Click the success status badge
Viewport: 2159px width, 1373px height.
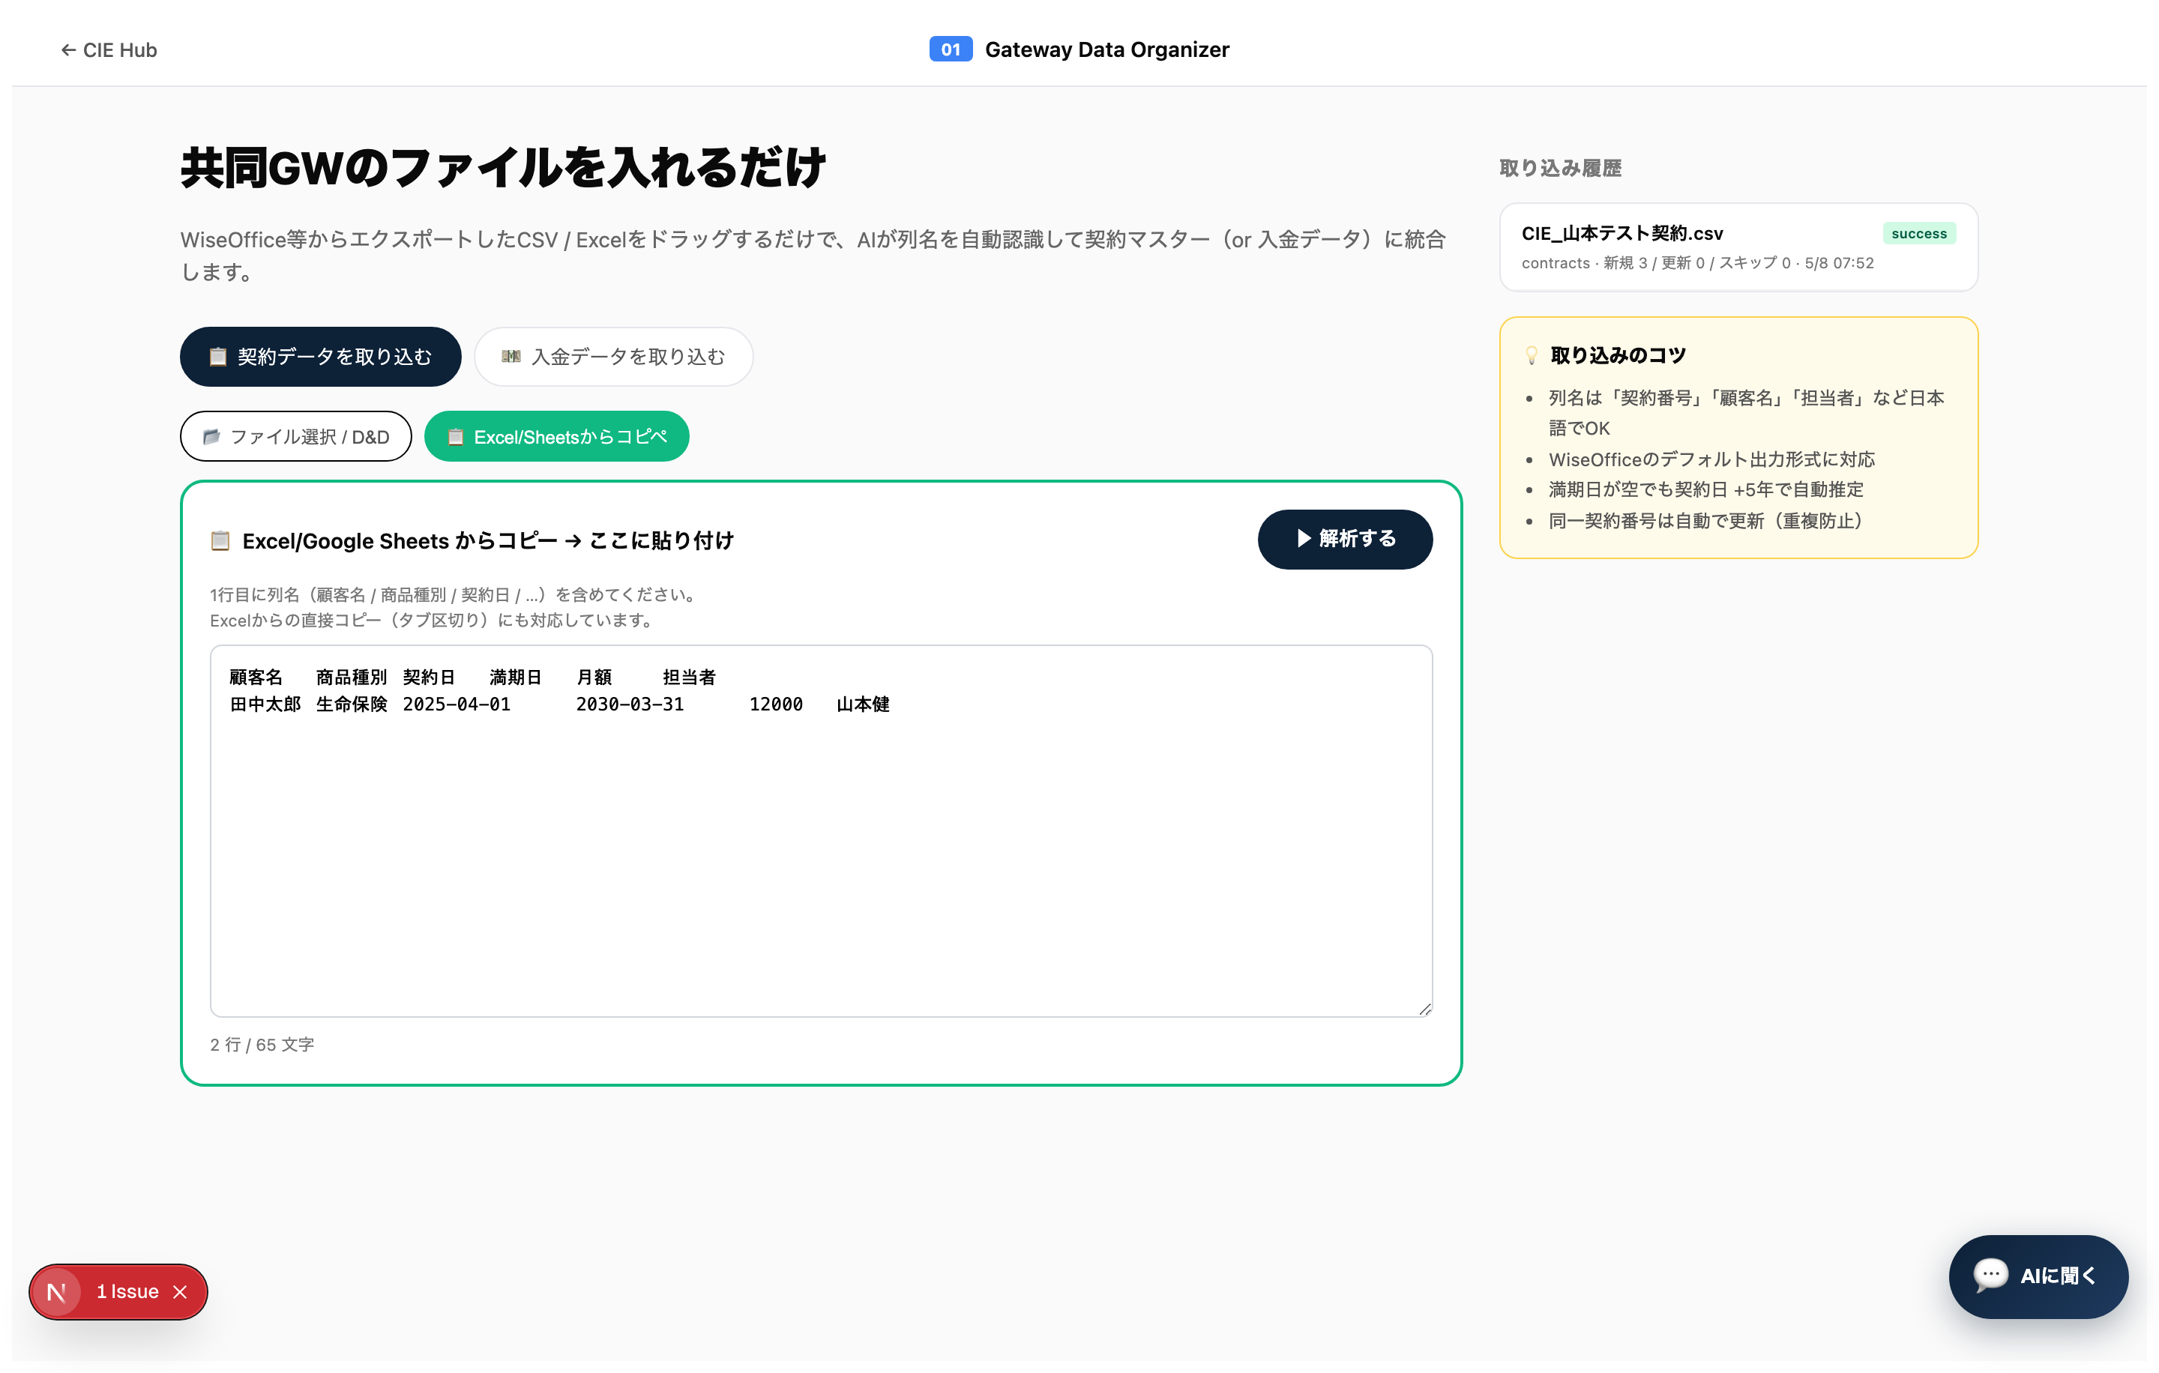click(1918, 234)
